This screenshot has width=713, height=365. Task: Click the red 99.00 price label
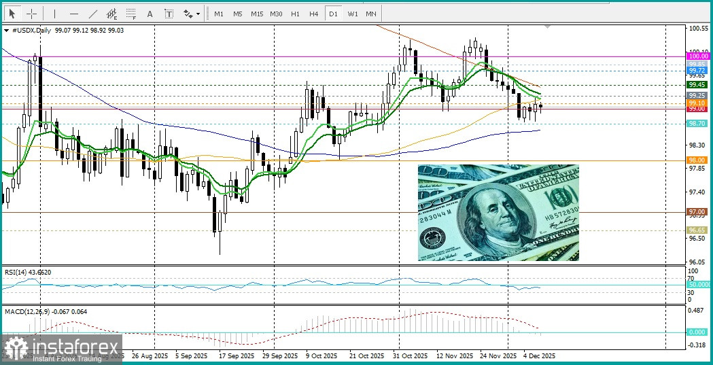pyautogui.click(x=697, y=109)
